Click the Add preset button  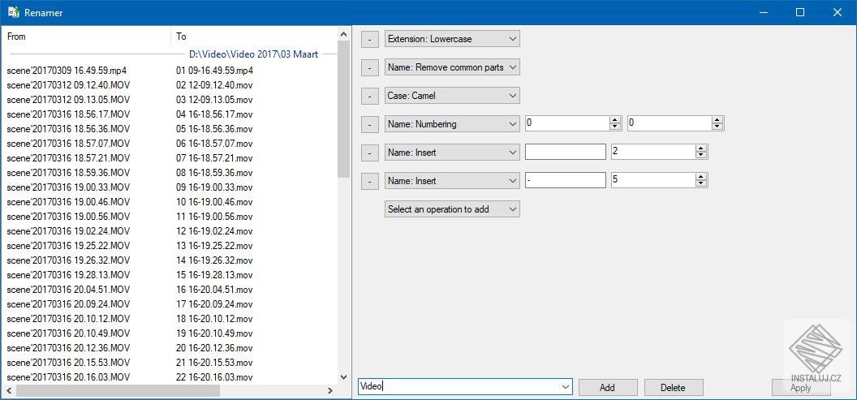coord(608,388)
